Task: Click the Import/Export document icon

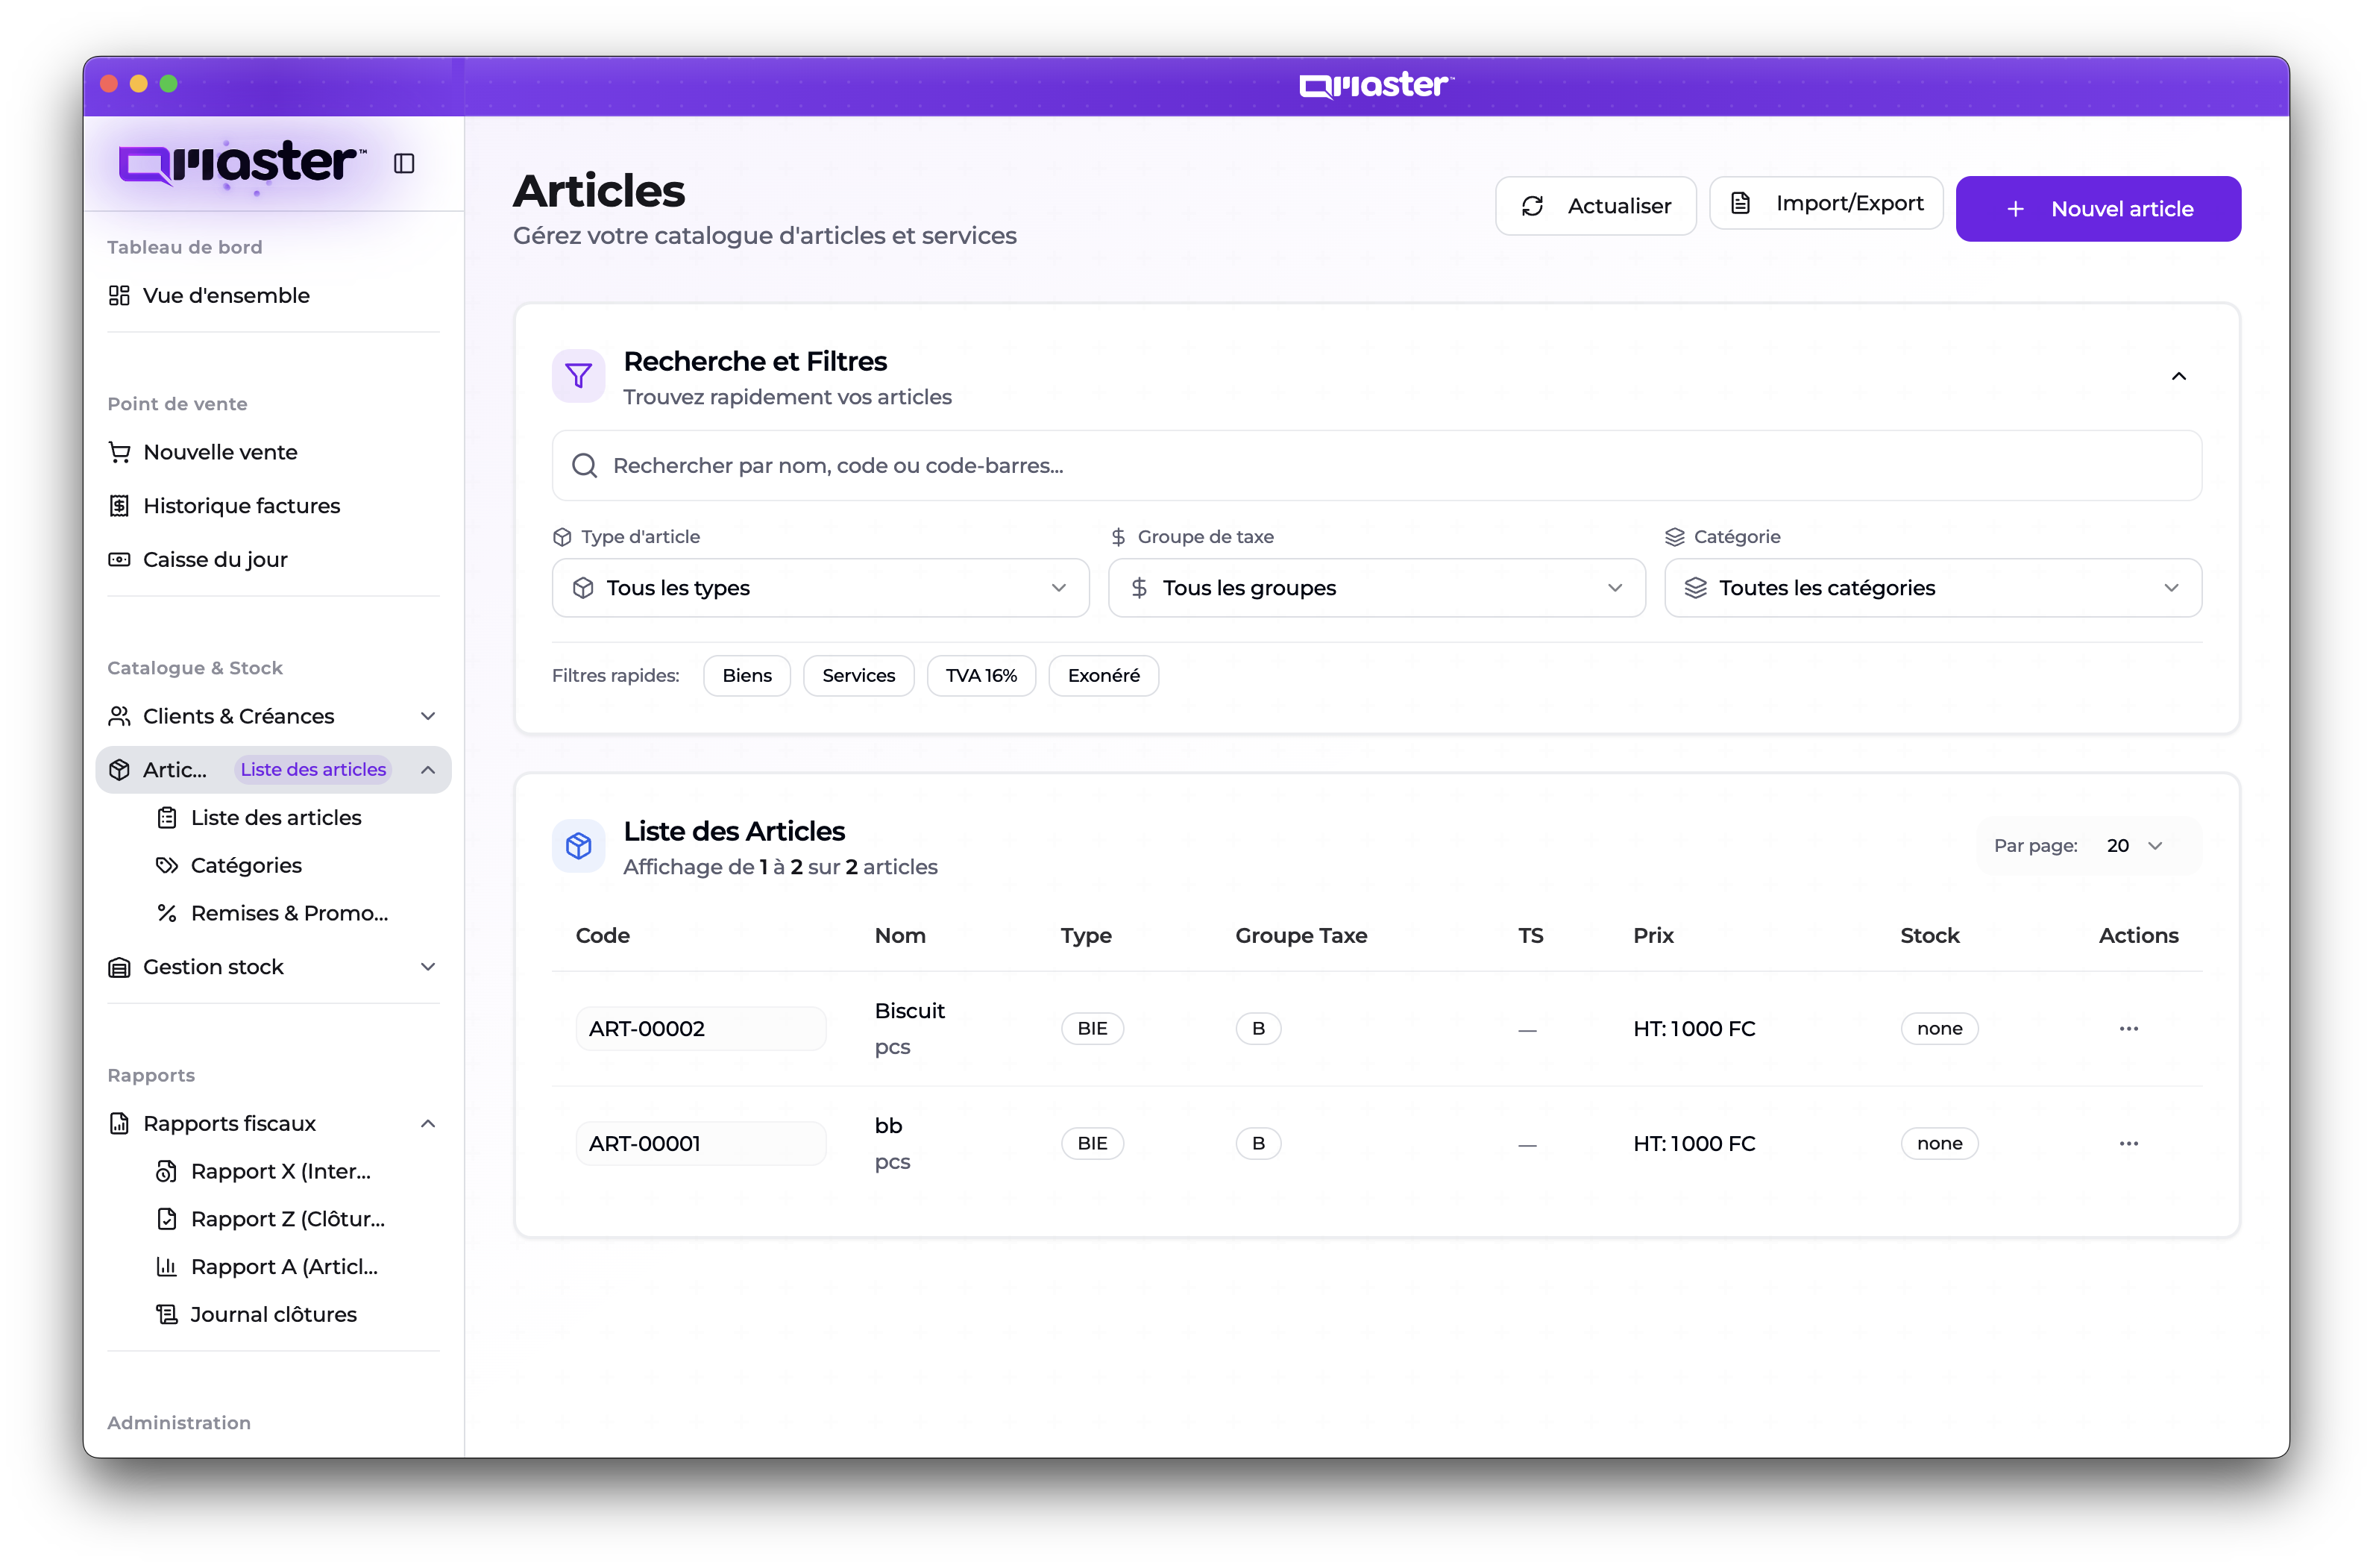Action: pyautogui.click(x=1741, y=203)
